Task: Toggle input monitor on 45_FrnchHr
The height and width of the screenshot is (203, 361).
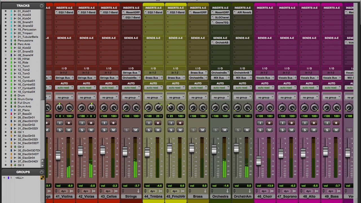Action: 171,123
